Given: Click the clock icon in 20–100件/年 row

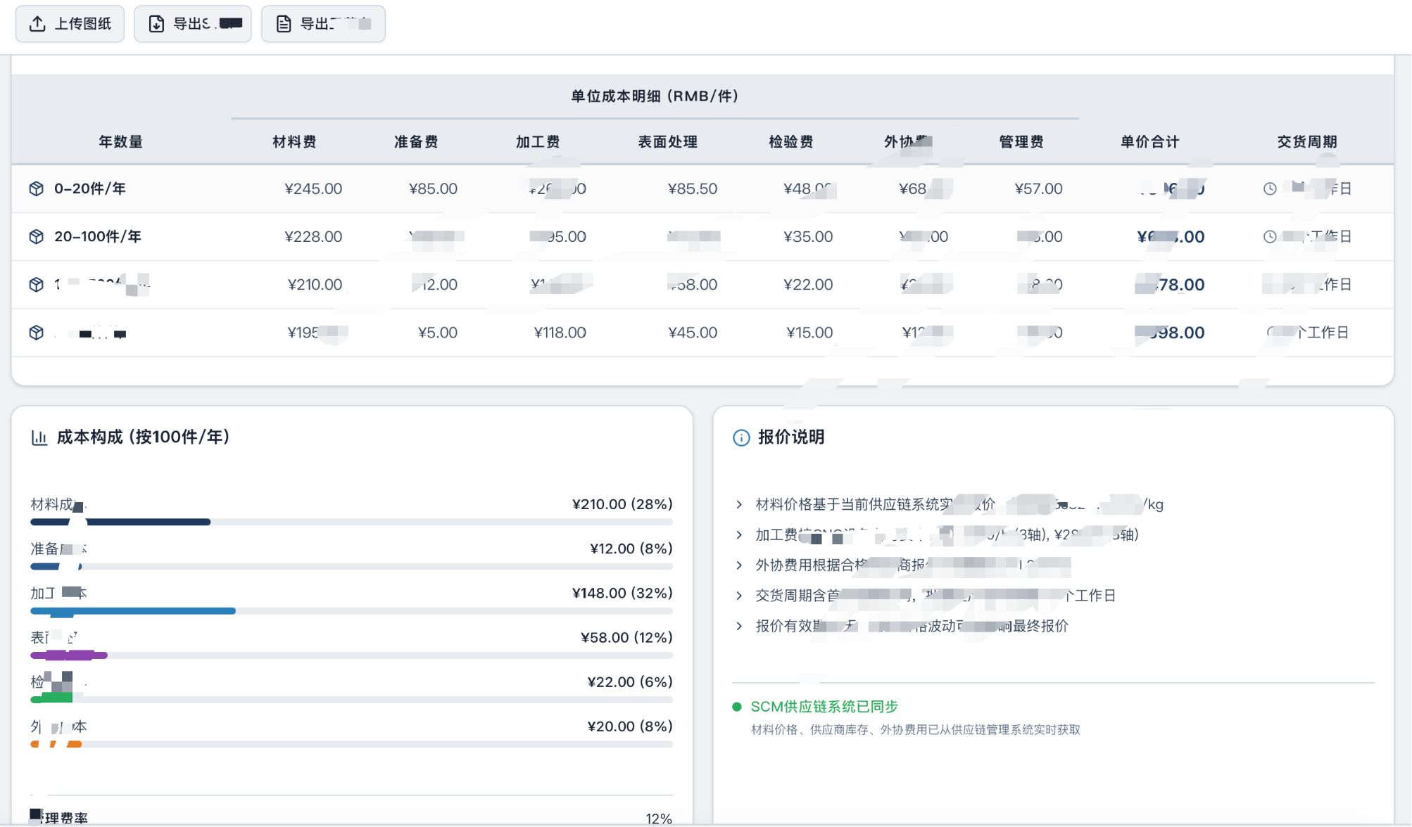Looking at the screenshot, I should coord(1270,236).
